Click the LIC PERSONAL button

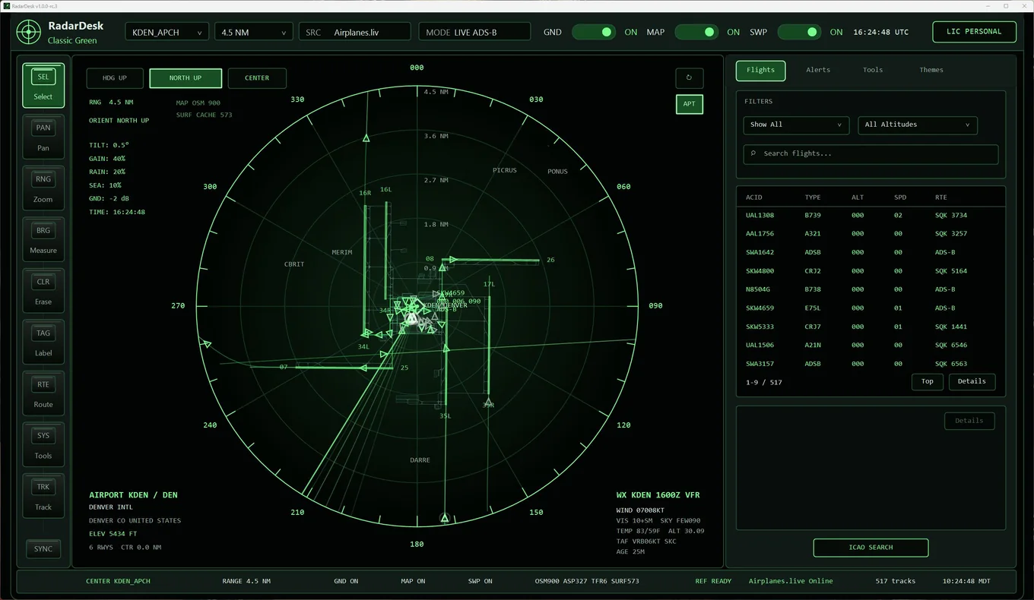point(974,32)
